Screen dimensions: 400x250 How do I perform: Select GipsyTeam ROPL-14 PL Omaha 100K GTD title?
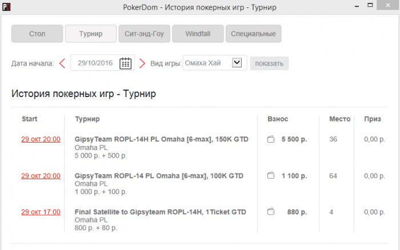159,176
